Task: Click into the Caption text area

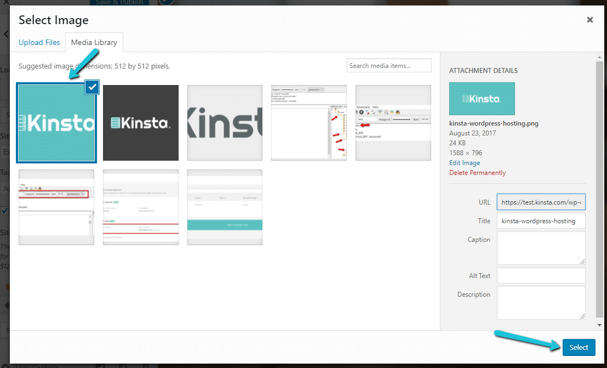Action: tap(541, 248)
